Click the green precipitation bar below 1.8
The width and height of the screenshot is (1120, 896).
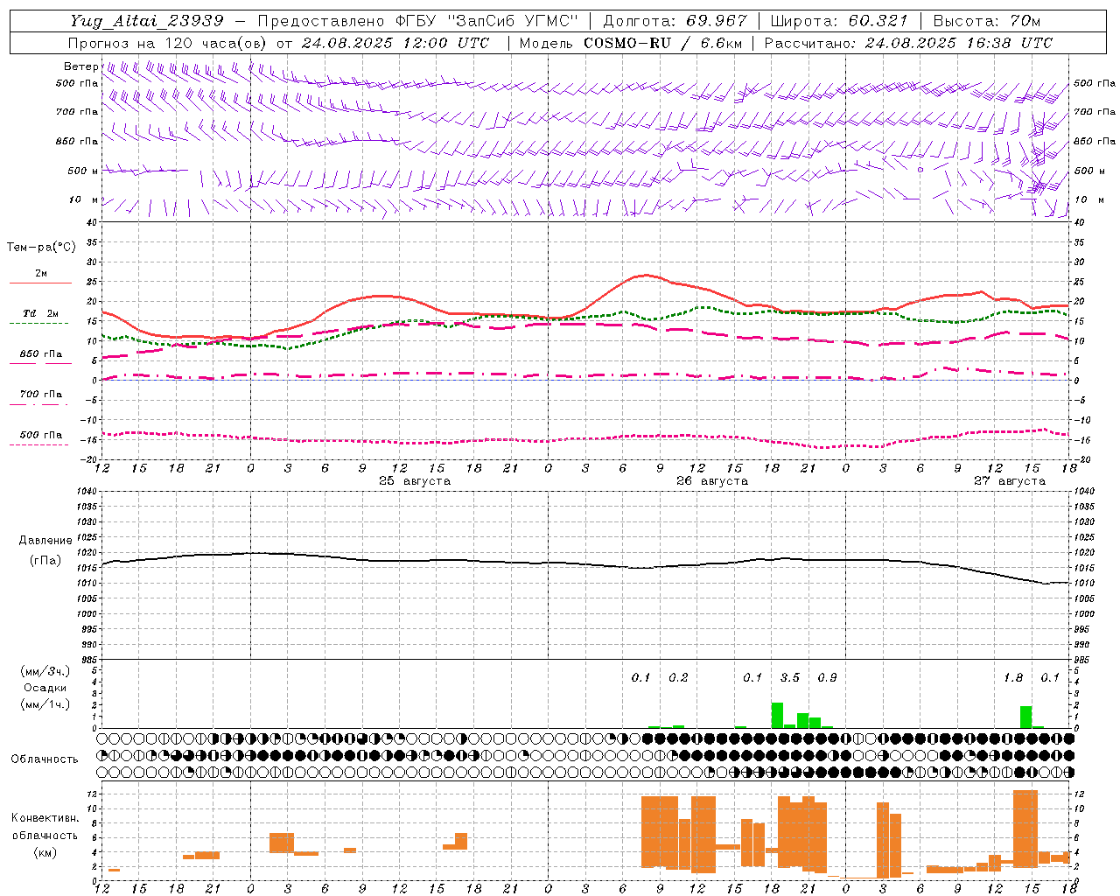1025,717
